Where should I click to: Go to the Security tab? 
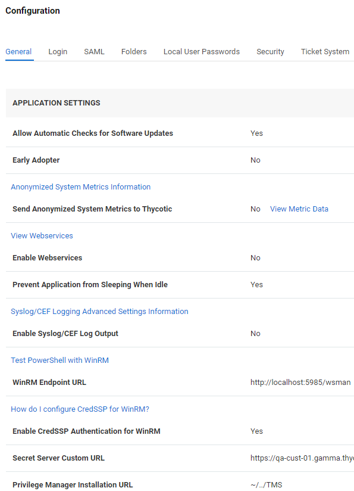tap(270, 52)
